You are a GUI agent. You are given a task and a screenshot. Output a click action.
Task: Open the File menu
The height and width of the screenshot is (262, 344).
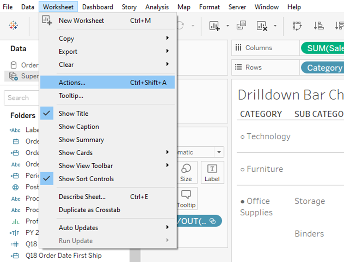(8, 7)
